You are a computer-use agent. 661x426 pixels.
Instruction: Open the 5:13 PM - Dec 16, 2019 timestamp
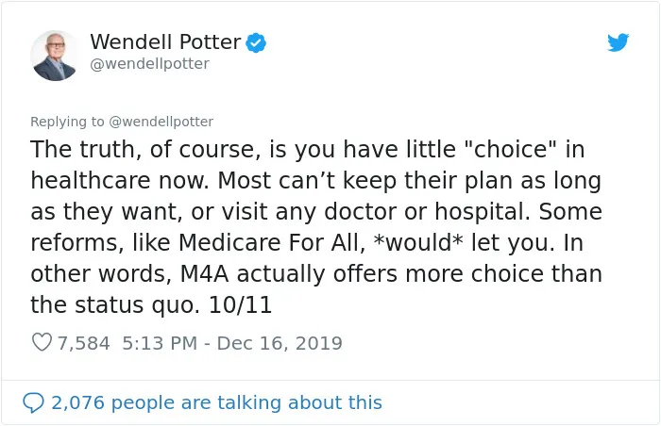[x=232, y=343]
